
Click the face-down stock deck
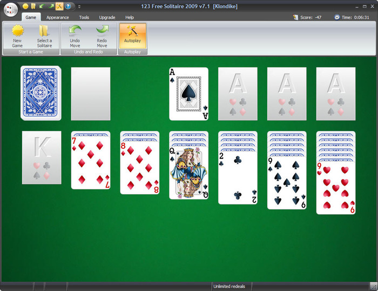click(41, 93)
